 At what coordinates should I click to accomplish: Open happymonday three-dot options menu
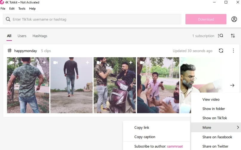point(233,51)
